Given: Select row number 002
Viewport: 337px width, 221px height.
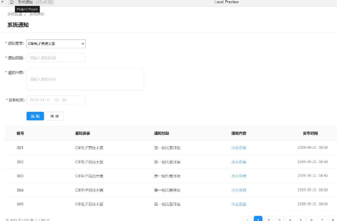Looking at the screenshot, I should click(20, 162).
